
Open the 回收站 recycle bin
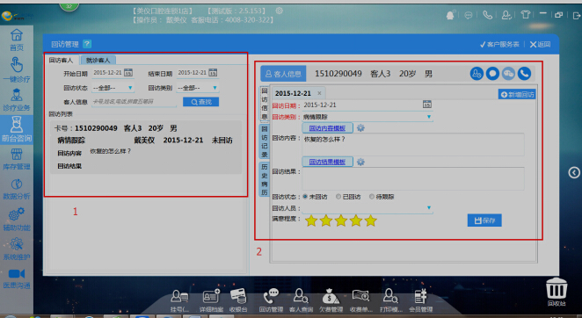point(557,292)
